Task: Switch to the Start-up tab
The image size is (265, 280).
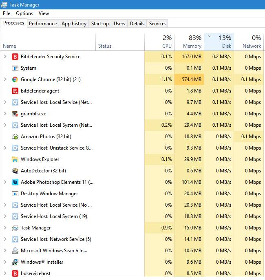Action: (x=100, y=24)
